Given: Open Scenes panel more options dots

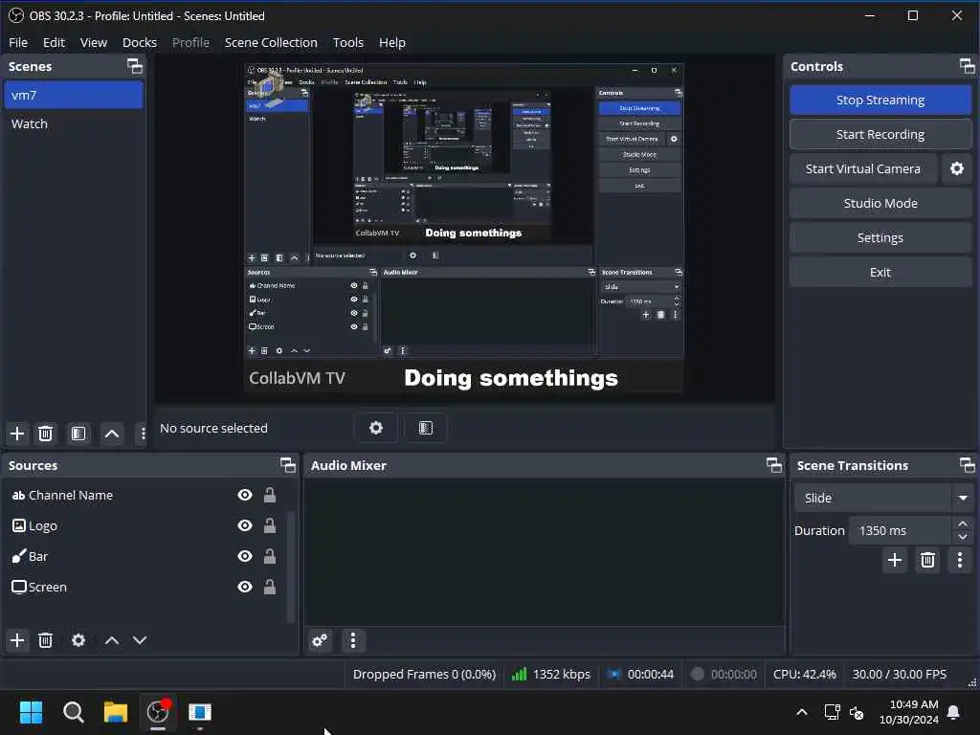Looking at the screenshot, I should click(144, 434).
